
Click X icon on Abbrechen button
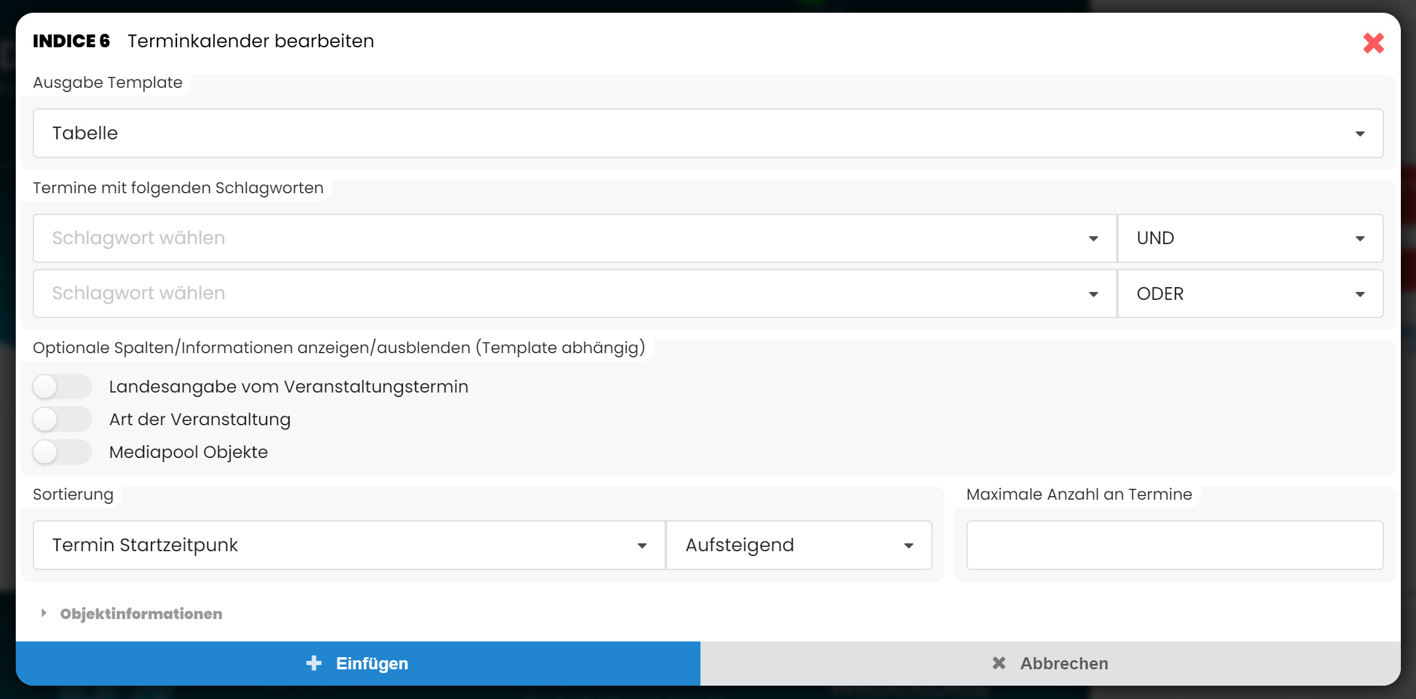coord(999,663)
